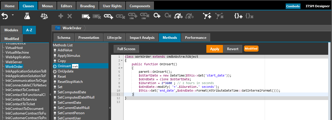Switch class list to Modules view
This screenshot has width=332, height=120.
click(11, 30)
